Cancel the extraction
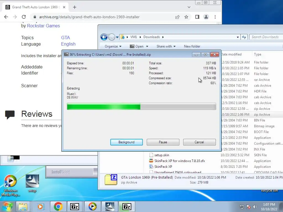This screenshot has height=212, width=283. pos(199,142)
